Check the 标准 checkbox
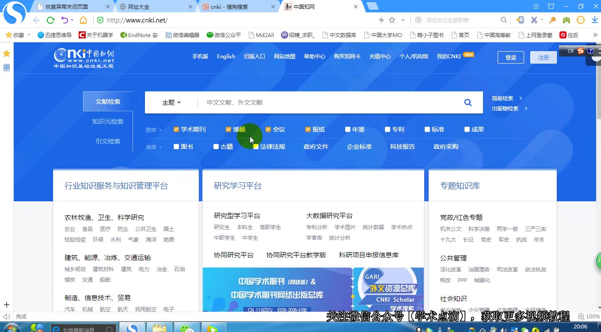Screen dimensions: 601x332 click(427, 129)
